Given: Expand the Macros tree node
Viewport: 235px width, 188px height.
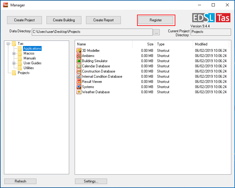Looking at the screenshot, I should point(14,53).
